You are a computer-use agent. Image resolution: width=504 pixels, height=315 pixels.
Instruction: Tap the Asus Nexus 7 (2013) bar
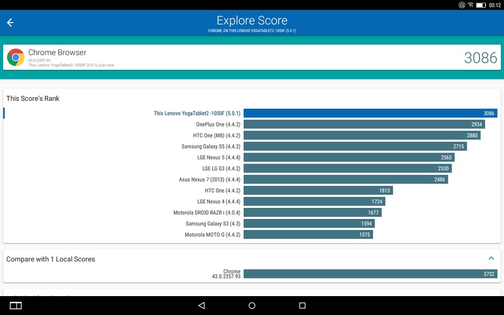[x=345, y=180]
